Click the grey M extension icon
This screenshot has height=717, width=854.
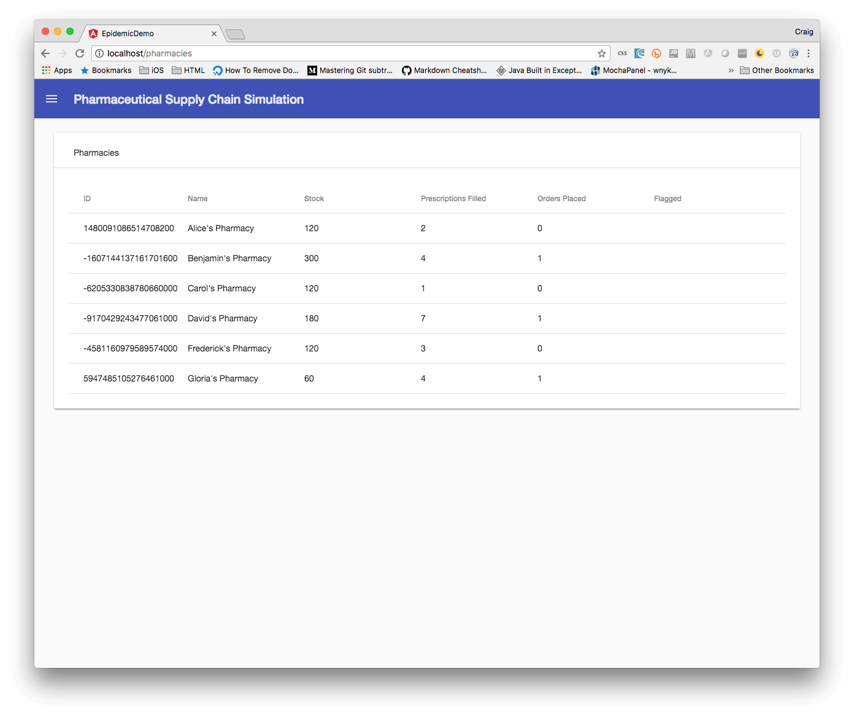[x=691, y=53]
